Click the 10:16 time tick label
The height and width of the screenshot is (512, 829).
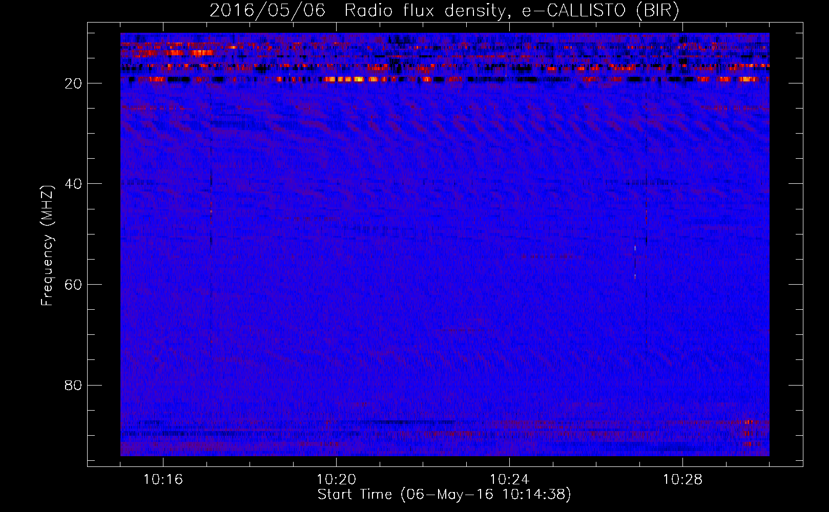(x=163, y=480)
